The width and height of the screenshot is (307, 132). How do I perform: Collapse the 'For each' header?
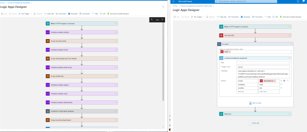pos(255,44)
